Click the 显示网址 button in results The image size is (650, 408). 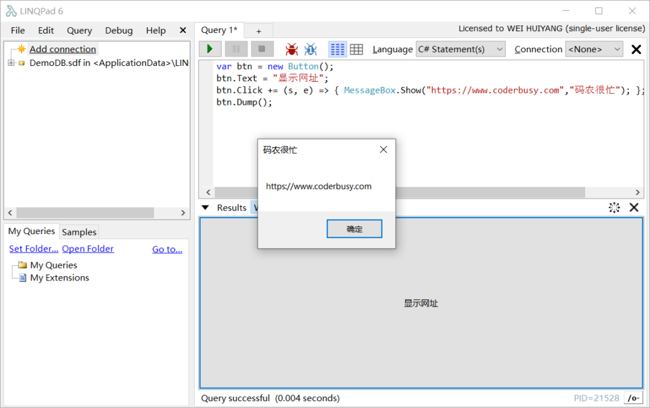421,303
